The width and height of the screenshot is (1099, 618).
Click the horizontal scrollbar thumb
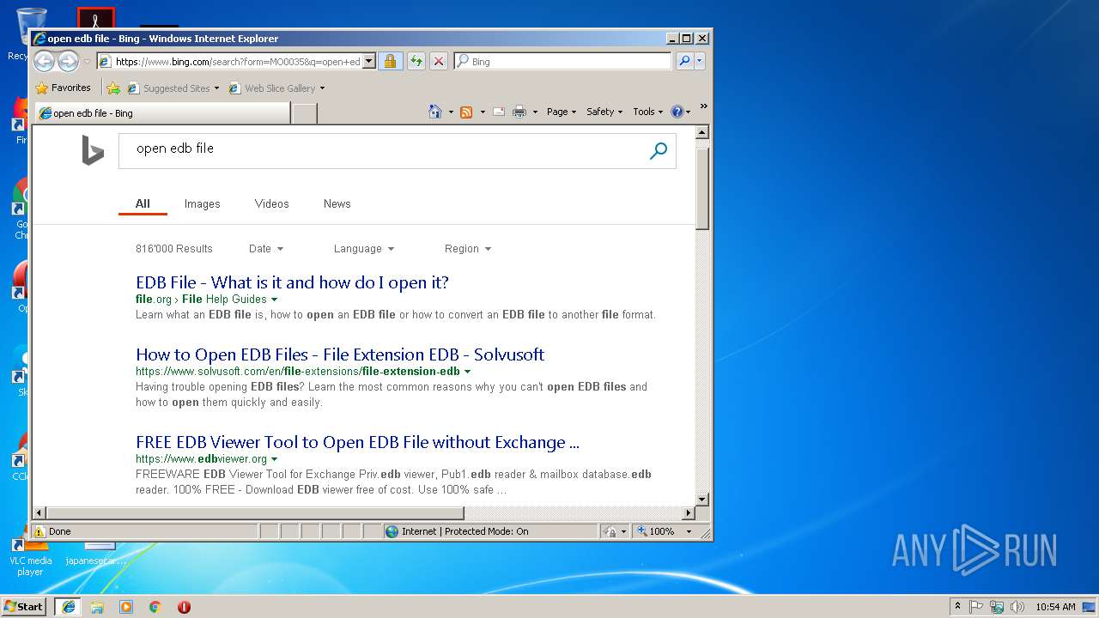(x=255, y=513)
